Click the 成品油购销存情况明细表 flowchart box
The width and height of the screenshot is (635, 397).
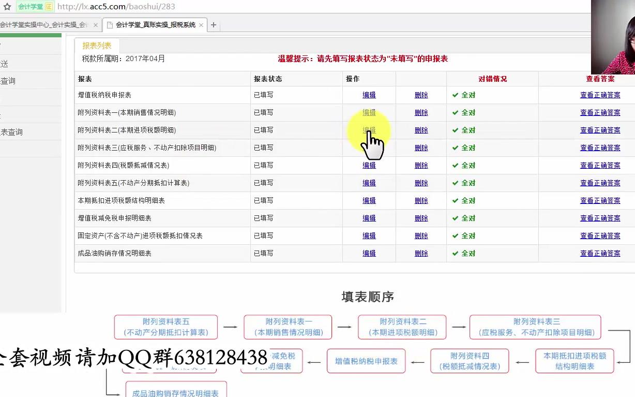[x=176, y=392]
